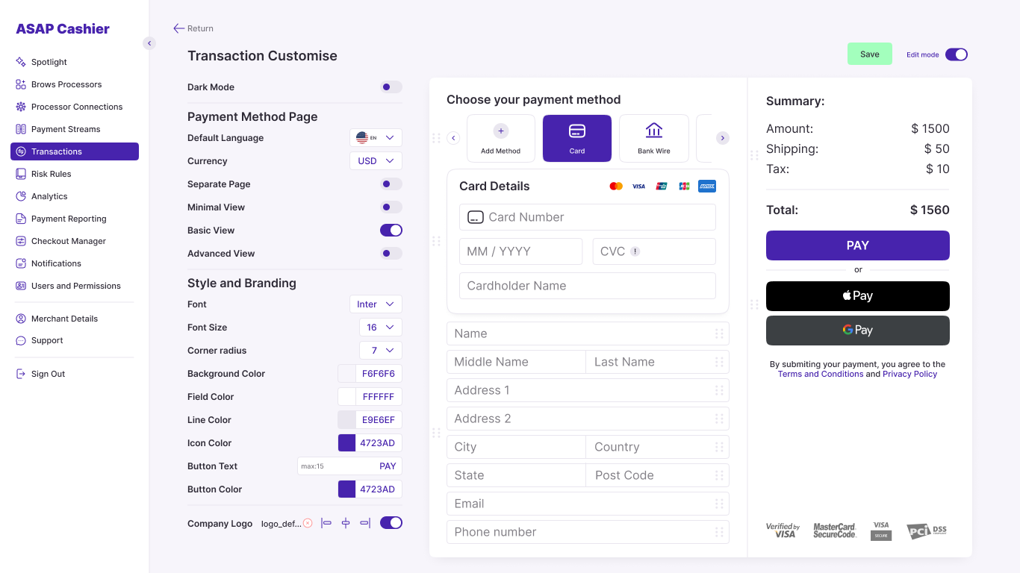Click the Icon Color purple swatch
The width and height of the screenshot is (1020, 573).
(x=346, y=443)
